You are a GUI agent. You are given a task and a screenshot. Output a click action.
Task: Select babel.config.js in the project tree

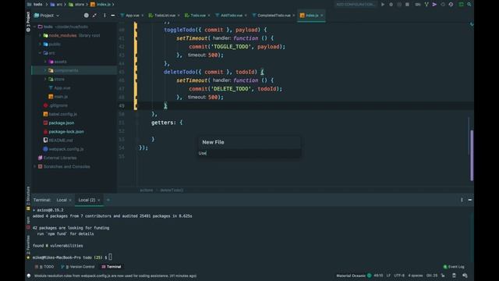(62, 114)
